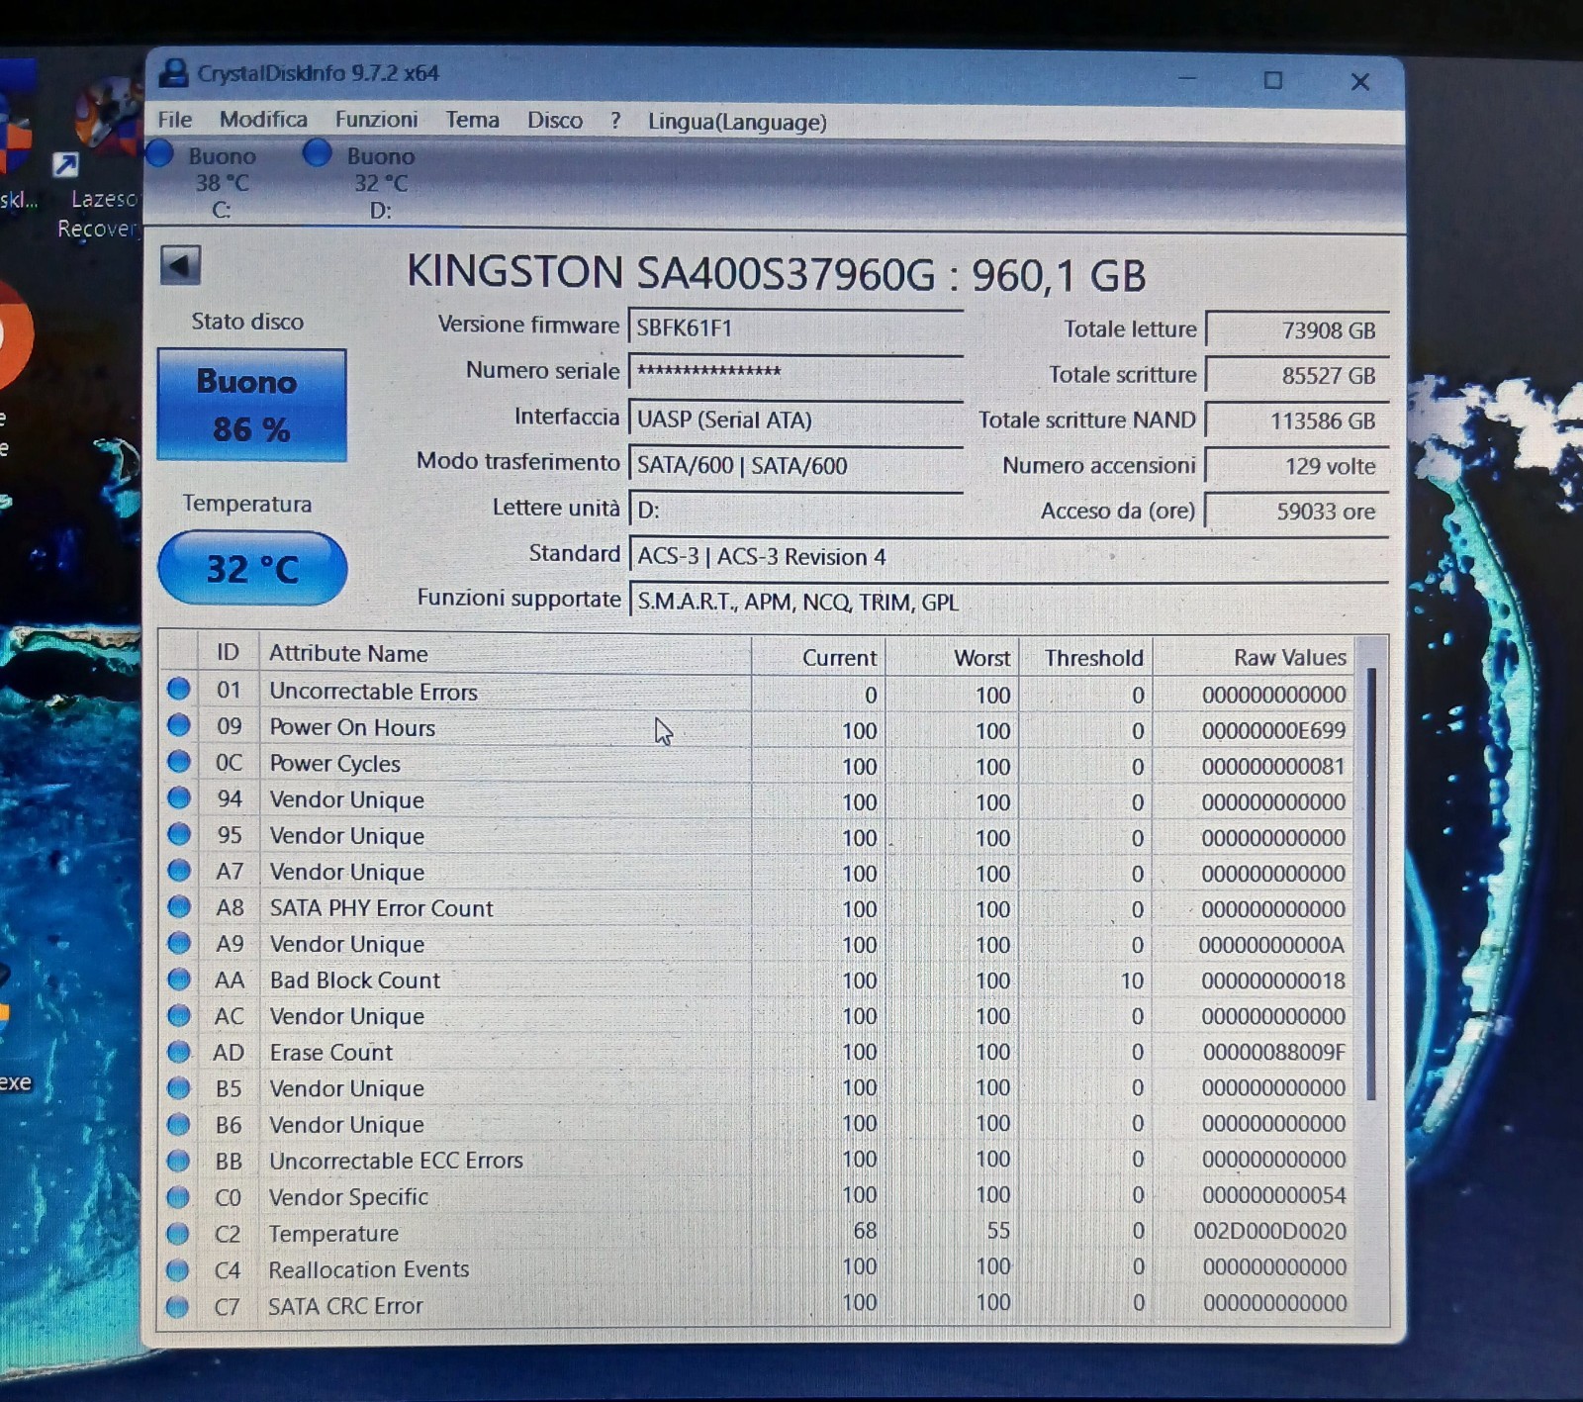Click the status dot for attribute B5
Image resolution: width=1583 pixels, height=1402 pixels.
click(x=179, y=1087)
